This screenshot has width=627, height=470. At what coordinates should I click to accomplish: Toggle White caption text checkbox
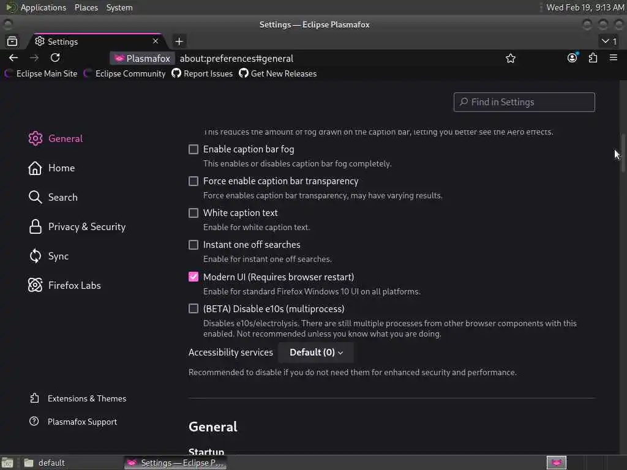[193, 213]
